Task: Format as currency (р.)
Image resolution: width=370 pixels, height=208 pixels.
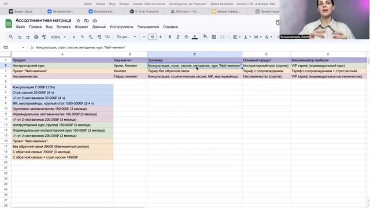Action: (x=74, y=37)
